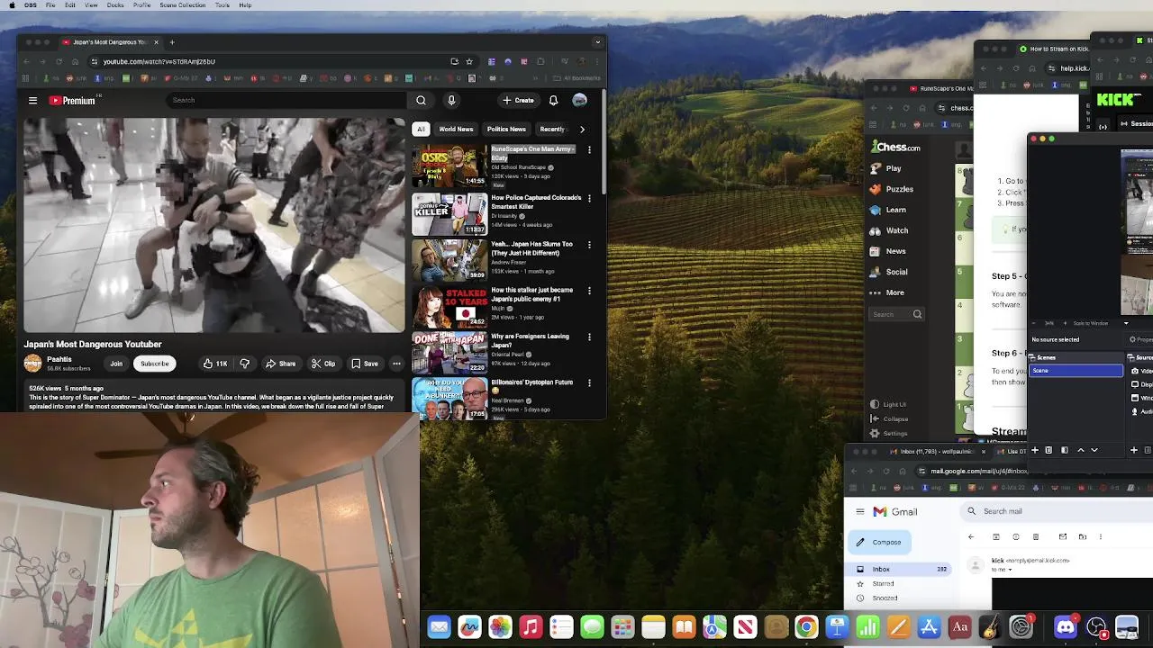Open Gmail main menu hamburger
This screenshot has width=1153, height=648.
point(860,511)
